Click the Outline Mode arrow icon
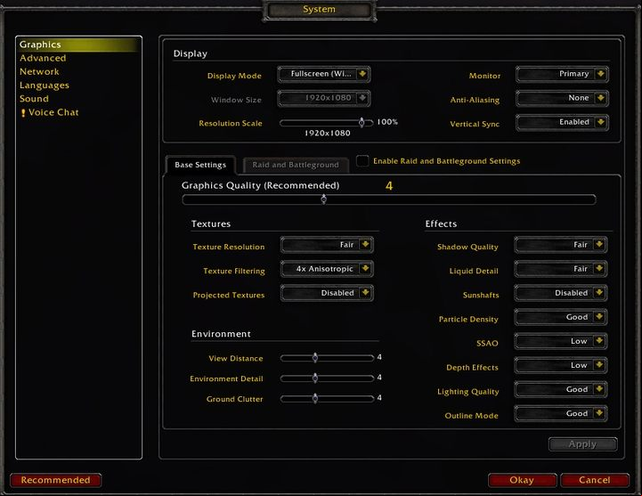Screen dimensions: 642x496 pos(599,414)
